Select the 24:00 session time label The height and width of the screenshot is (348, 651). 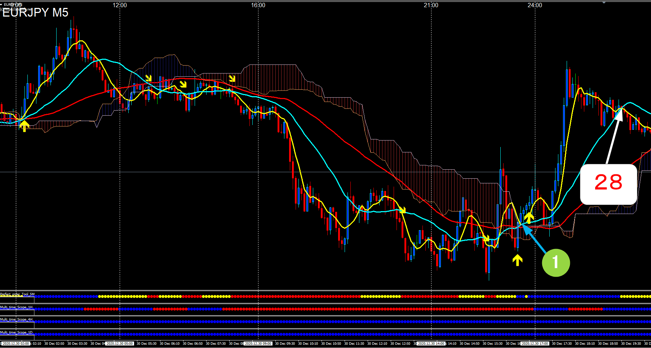[535, 5]
